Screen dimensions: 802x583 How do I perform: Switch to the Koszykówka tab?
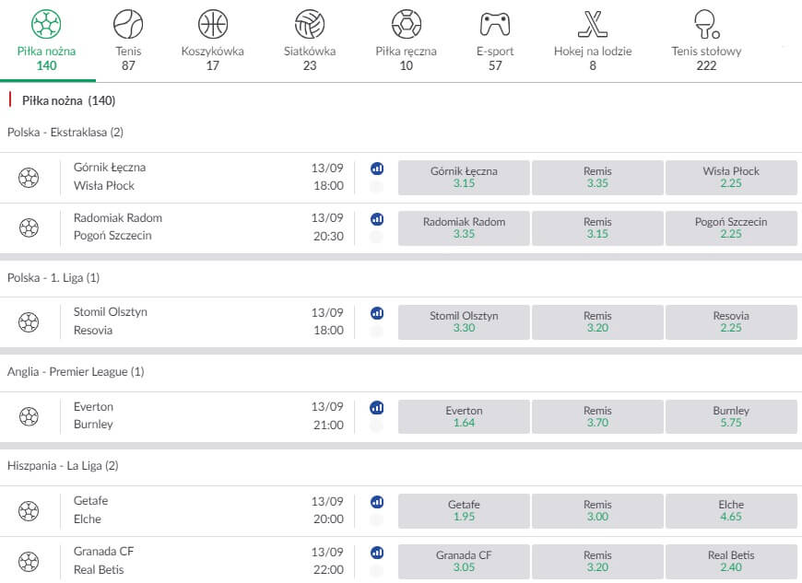213,41
